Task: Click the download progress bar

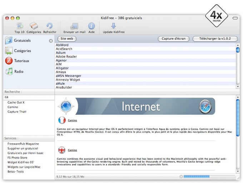Action: point(209,176)
